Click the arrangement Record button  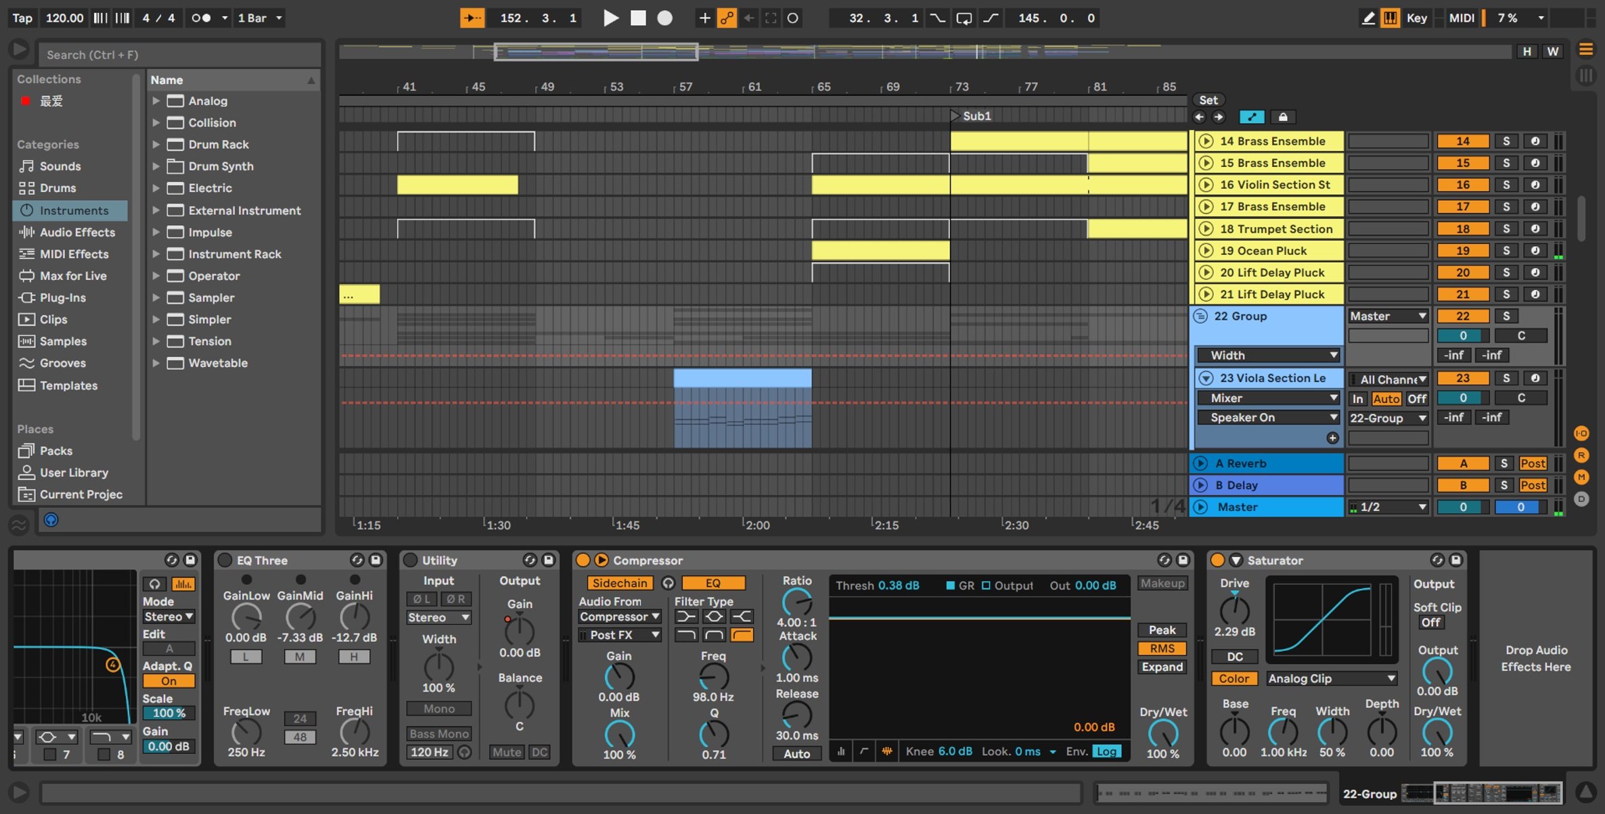665,18
